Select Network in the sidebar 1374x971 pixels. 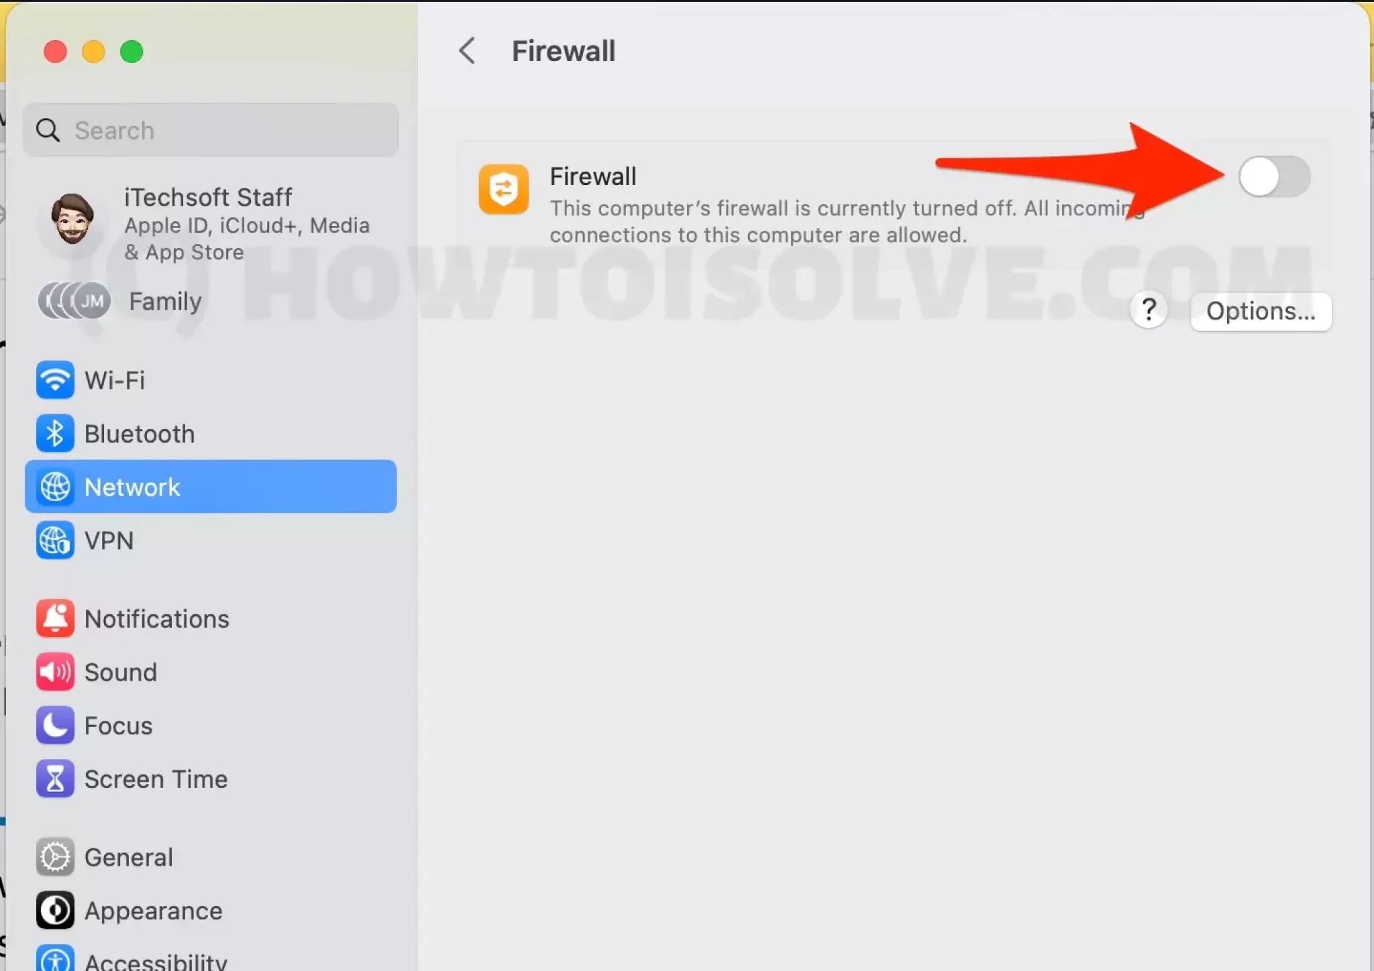coord(211,487)
